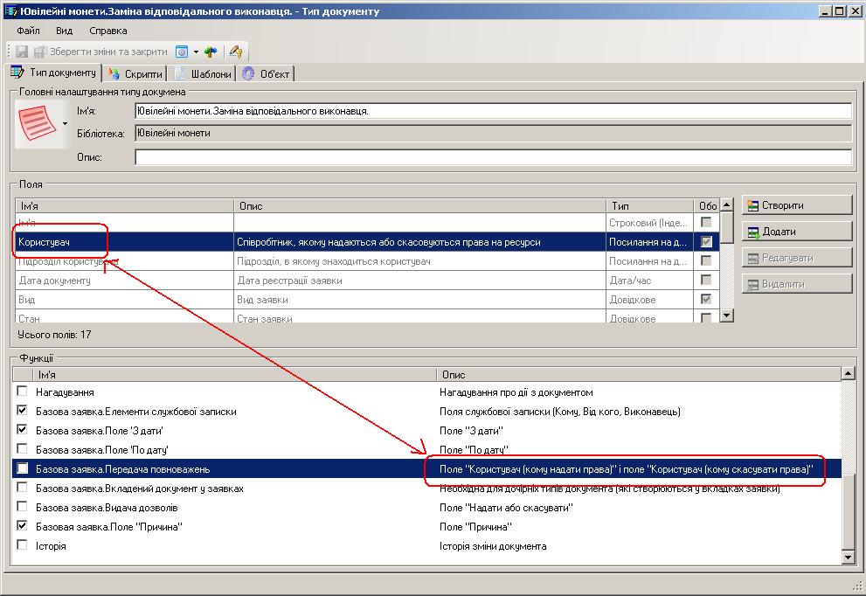Image resolution: width=866 pixels, height=596 pixels.
Task: Enable the Нагадування function checkbox
Action: point(23,392)
